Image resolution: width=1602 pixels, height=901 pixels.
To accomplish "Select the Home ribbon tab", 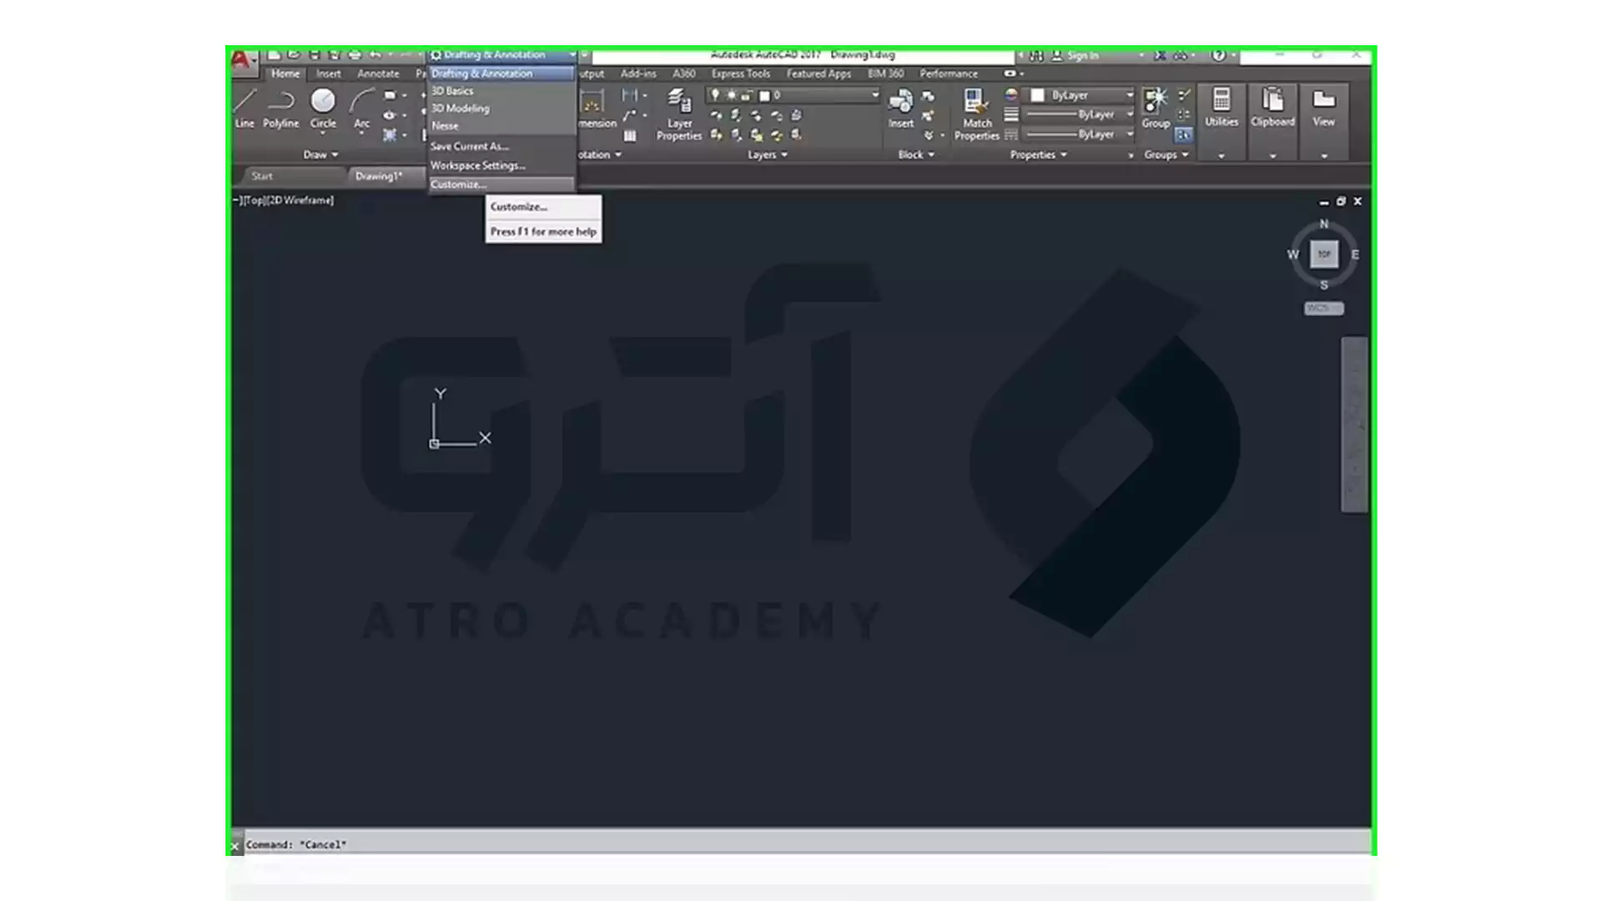I will tap(285, 73).
